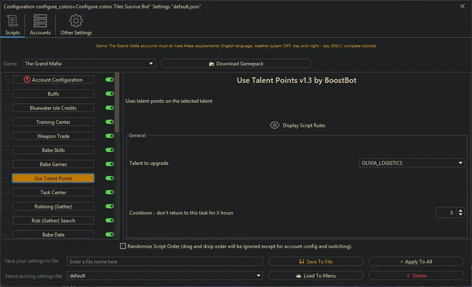Switch off the Training Center toggle
Image resolution: width=472 pixels, height=287 pixels.
[x=110, y=122]
